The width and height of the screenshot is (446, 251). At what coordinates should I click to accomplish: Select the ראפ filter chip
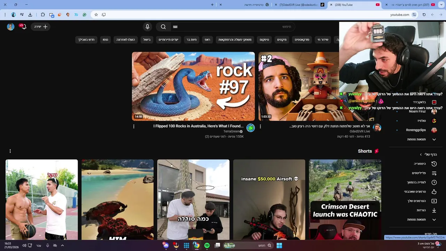[207, 40]
